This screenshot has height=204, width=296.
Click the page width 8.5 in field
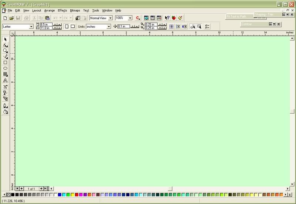pos(46,25)
